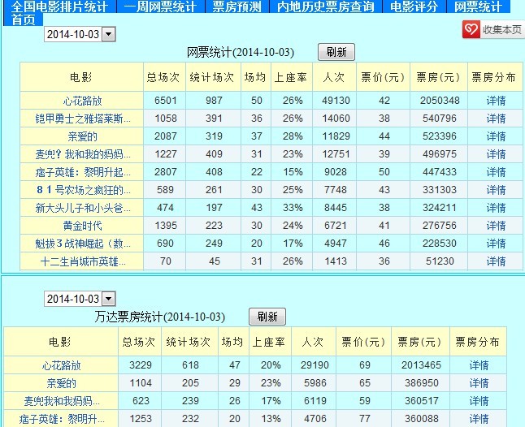Click the heart icon beside 收集本页
Viewport: 525px width, 427px height.
pos(471,30)
